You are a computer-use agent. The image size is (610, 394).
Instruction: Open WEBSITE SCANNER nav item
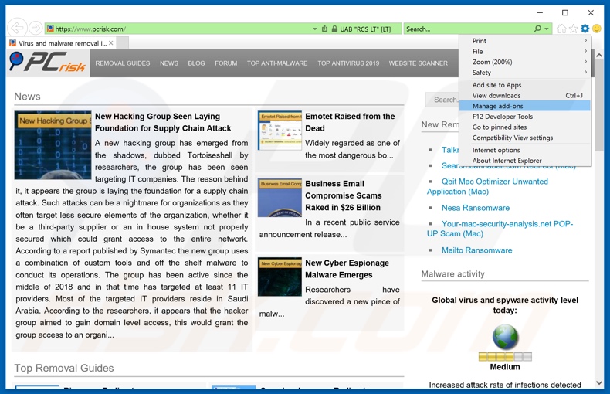[419, 63]
